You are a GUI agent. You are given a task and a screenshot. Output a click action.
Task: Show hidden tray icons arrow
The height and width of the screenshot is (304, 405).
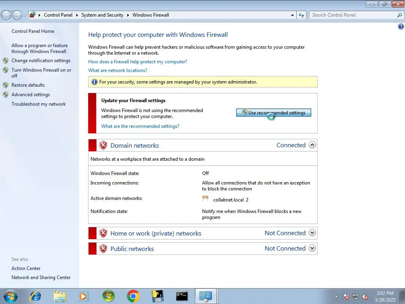[336, 296]
